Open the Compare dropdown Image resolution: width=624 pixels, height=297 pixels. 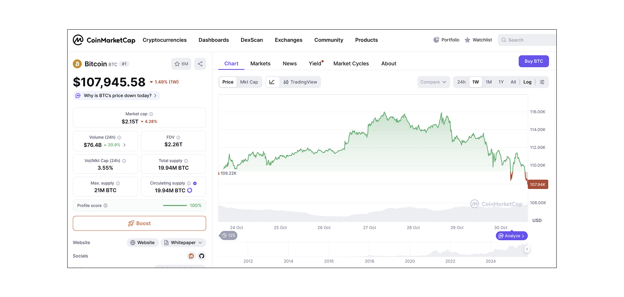tap(433, 82)
